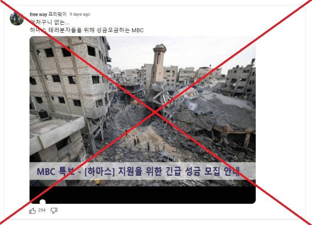The height and width of the screenshot is (225, 312).
Task: Click the black bar under the photo
Action: click(x=142, y=195)
